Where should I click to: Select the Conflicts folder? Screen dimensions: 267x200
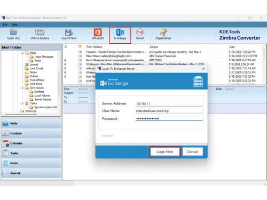pos(39,92)
